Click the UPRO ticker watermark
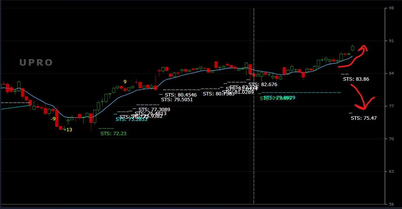Screen dimensions: 402x209 (x=36, y=63)
